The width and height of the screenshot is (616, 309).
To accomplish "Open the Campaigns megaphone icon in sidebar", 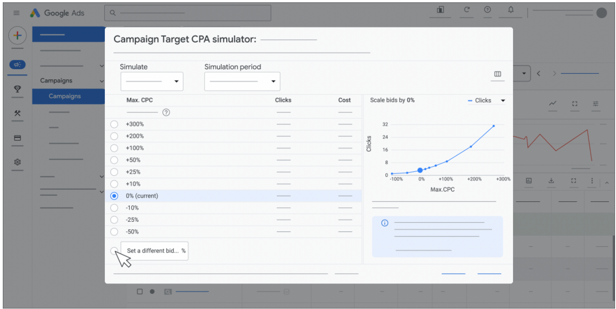I will pos(17,65).
